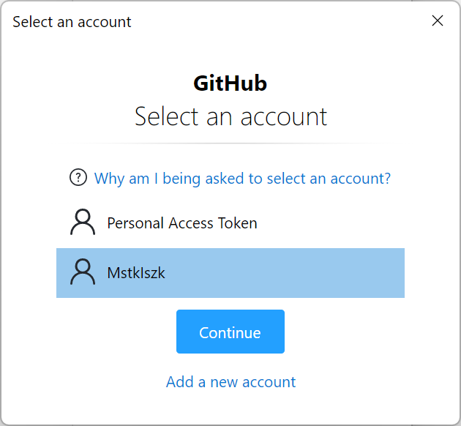Close the Select an account dialog

pyautogui.click(x=438, y=20)
